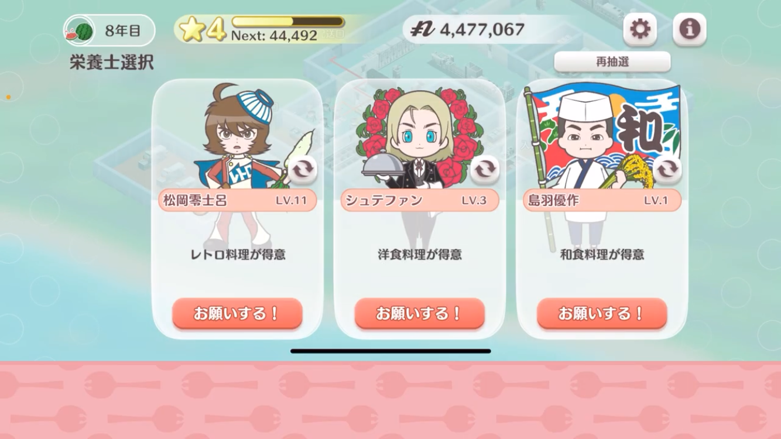The width and height of the screenshot is (781, 439).
Task: Request シュテファン with お願いする button
Action: point(419,314)
